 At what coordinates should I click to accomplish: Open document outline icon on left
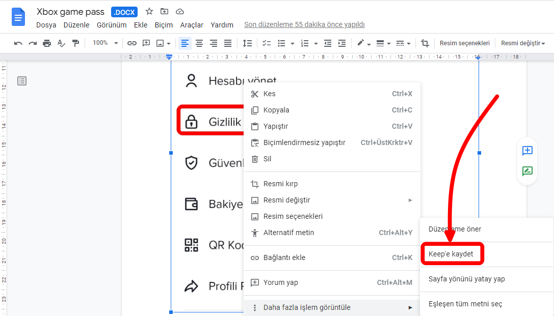click(22, 81)
